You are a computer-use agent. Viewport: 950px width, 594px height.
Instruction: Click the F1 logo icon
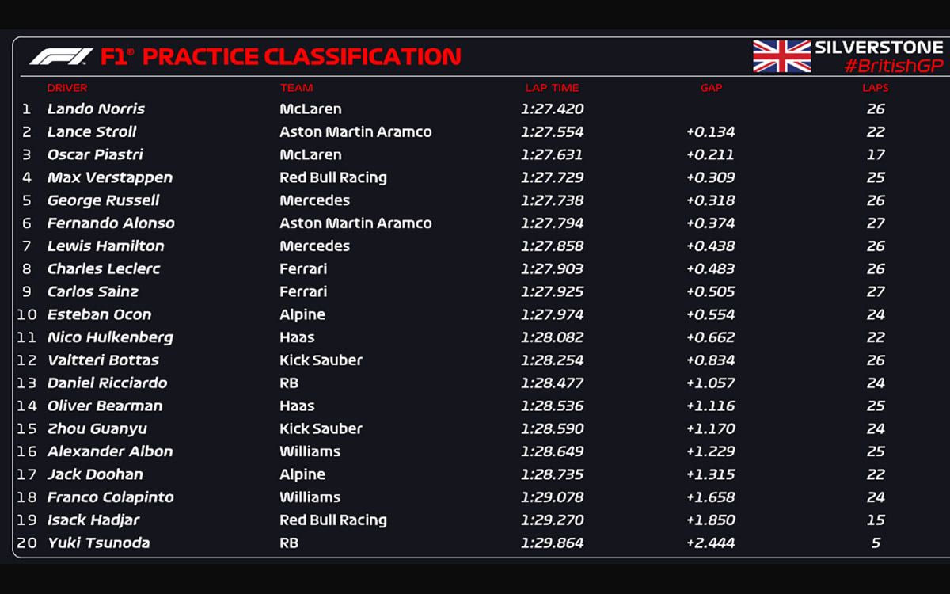coord(61,57)
